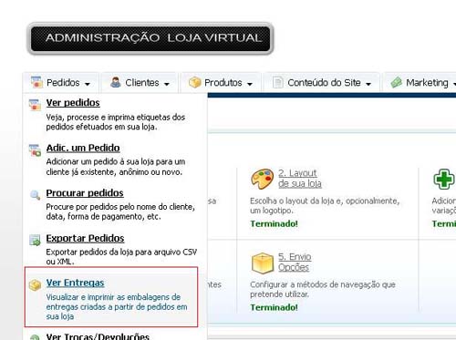Click the Procure por pedidos description text
The image size is (456, 340).
120,211
